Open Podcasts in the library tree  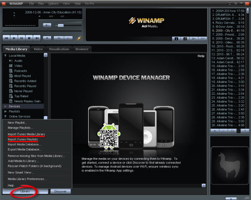coord(21,71)
